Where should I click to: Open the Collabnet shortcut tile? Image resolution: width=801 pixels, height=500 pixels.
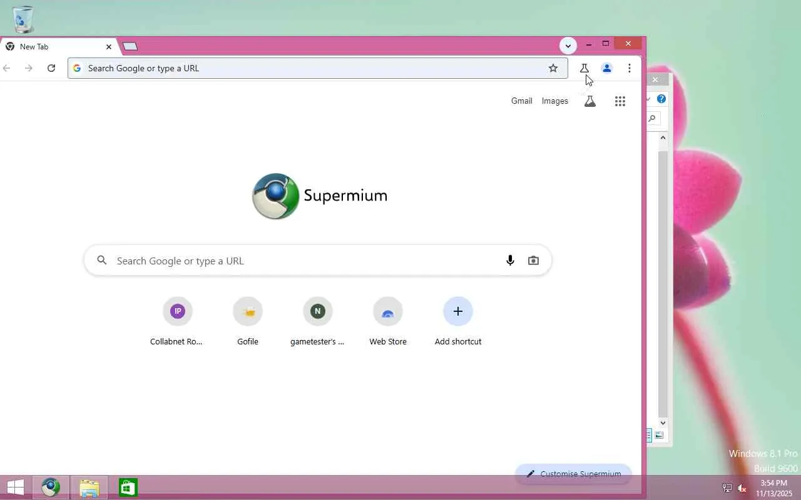tap(177, 322)
